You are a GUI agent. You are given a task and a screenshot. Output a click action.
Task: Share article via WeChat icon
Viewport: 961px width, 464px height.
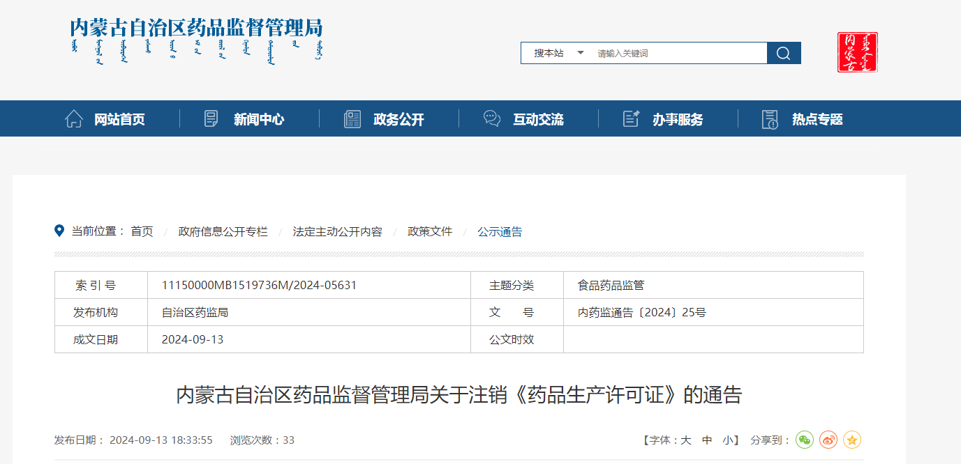(x=805, y=440)
